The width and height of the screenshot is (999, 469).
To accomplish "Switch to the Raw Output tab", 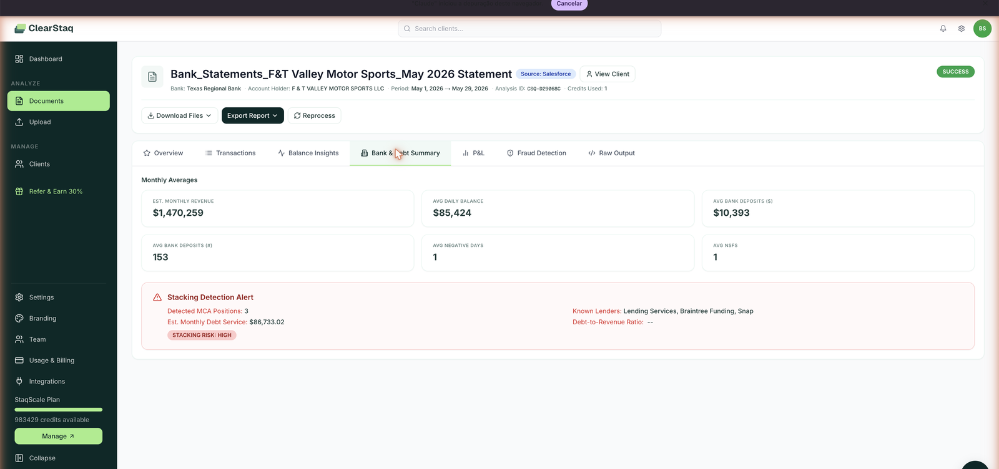I will 611,153.
